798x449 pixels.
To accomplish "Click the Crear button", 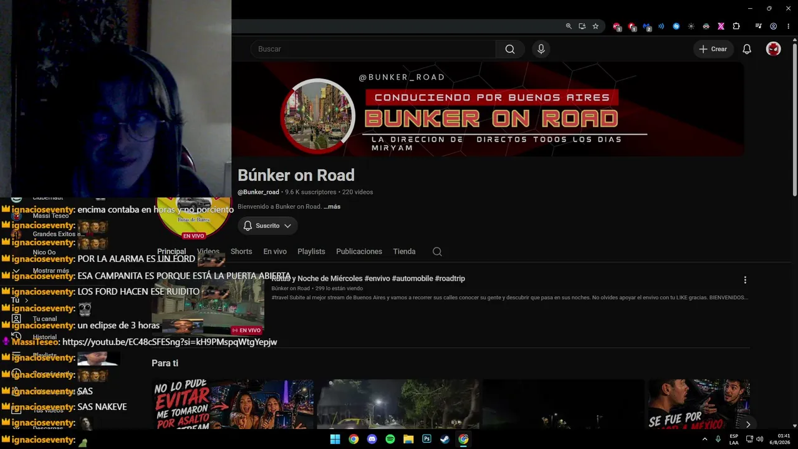I will point(713,49).
